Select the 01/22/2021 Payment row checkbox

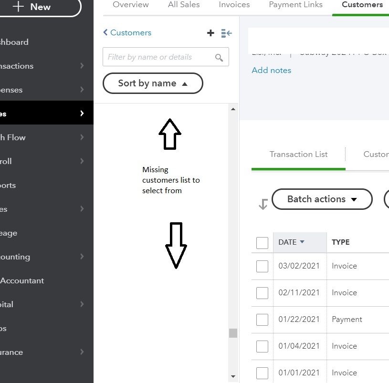(x=262, y=320)
